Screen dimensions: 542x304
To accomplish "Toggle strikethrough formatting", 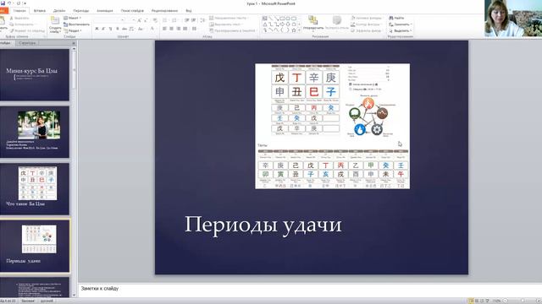I will (124, 29).
